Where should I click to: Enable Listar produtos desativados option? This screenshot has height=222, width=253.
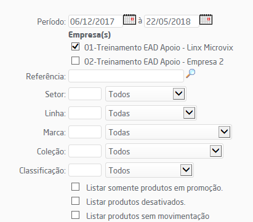tap(75, 201)
